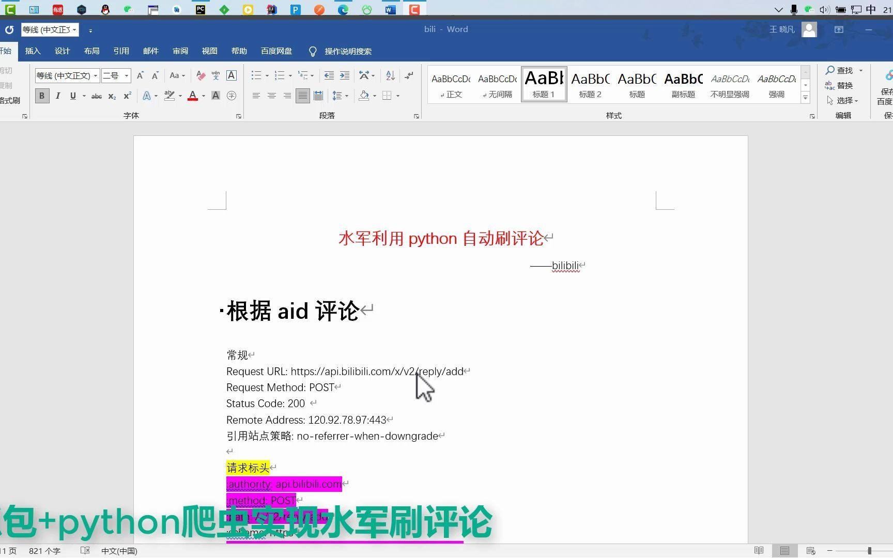Switch to web layout view icon

[x=810, y=551]
